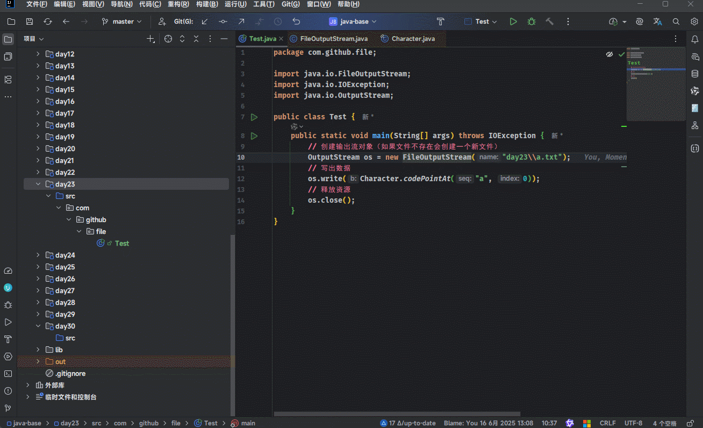Image resolution: width=703 pixels, height=428 pixels.
Task: Click the Debug bug icon in toolbar
Action: (532, 22)
